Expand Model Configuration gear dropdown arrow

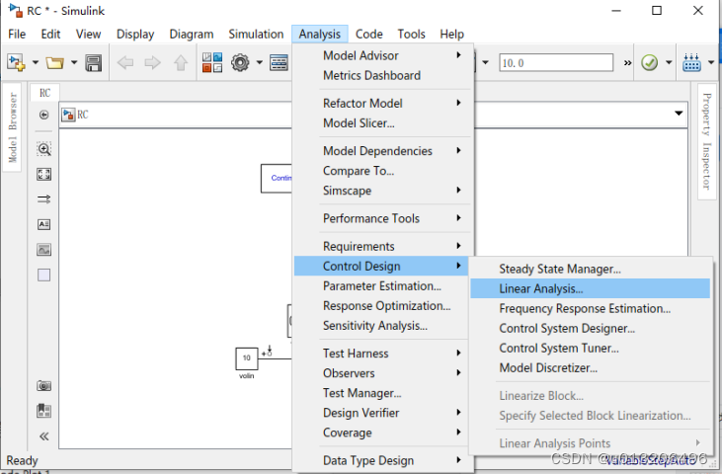pyautogui.click(x=259, y=62)
